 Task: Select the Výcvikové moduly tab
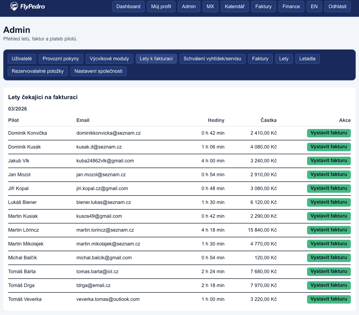click(109, 59)
